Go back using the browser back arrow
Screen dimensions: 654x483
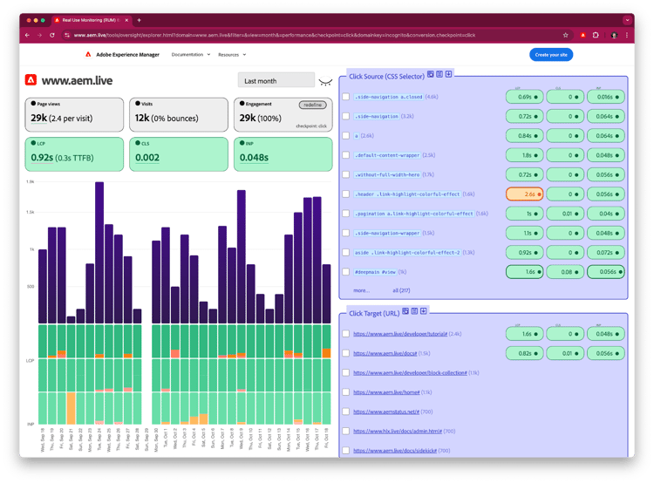pyautogui.click(x=27, y=36)
